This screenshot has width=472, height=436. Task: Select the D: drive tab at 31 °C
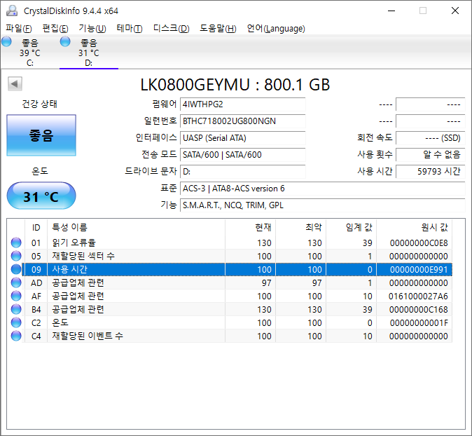click(89, 53)
